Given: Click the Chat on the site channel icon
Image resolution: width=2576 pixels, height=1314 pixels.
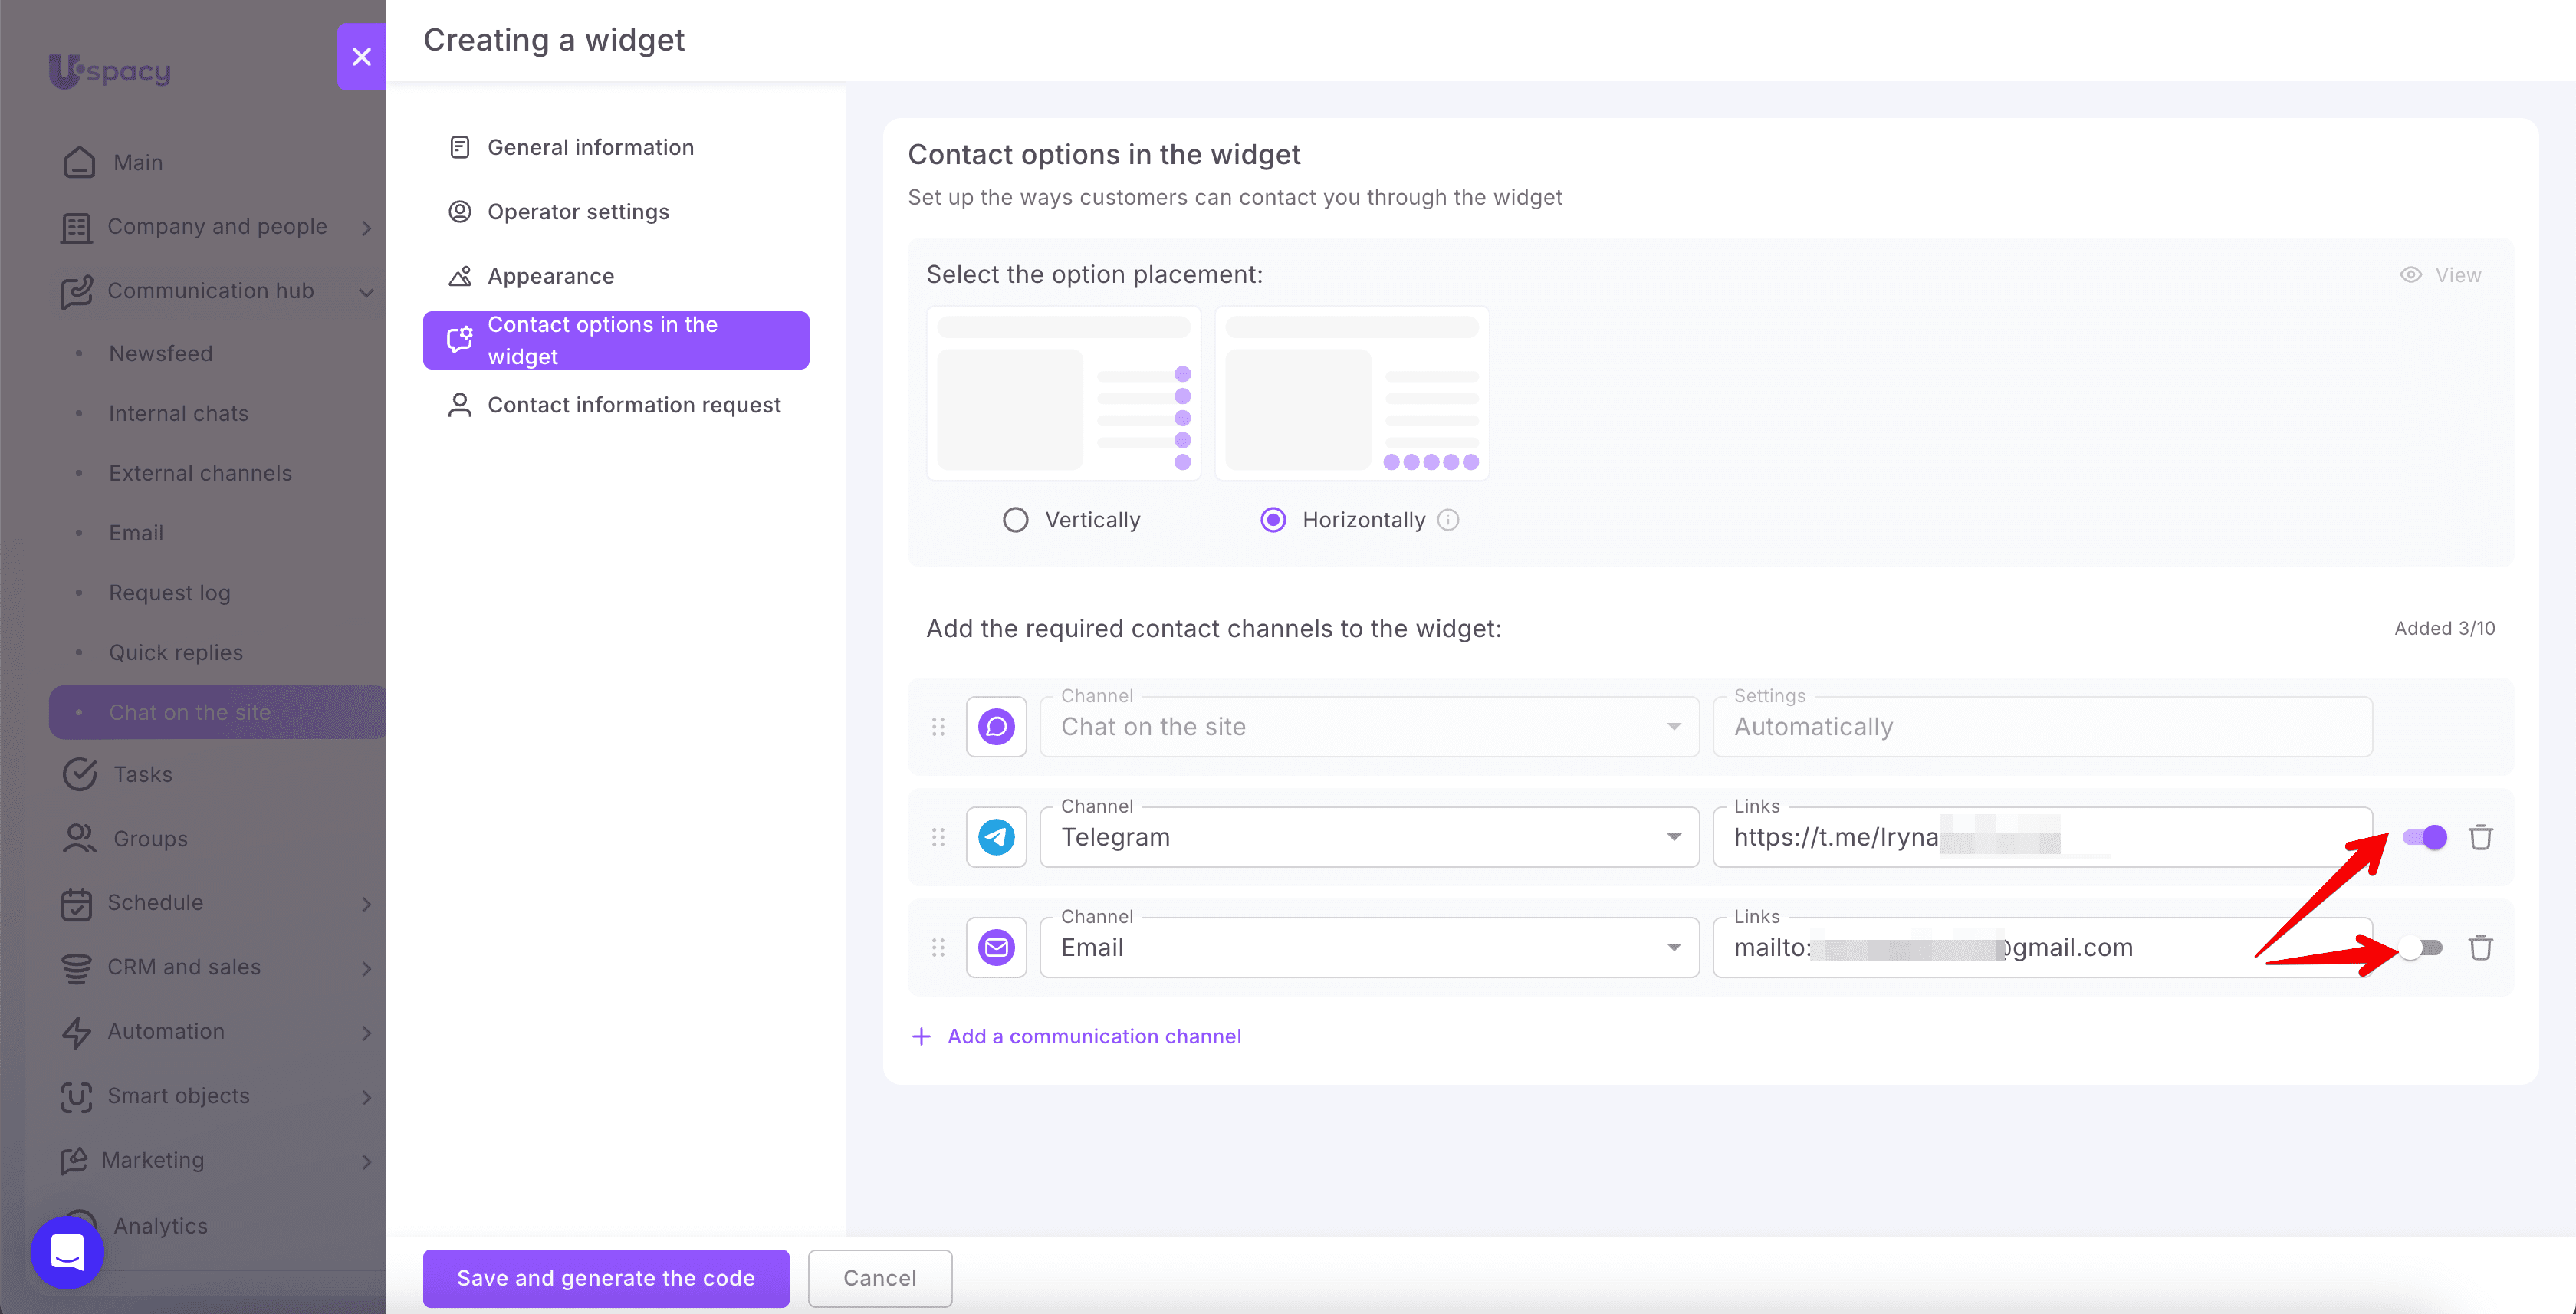Looking at the screenshot, I should (996, 727).
